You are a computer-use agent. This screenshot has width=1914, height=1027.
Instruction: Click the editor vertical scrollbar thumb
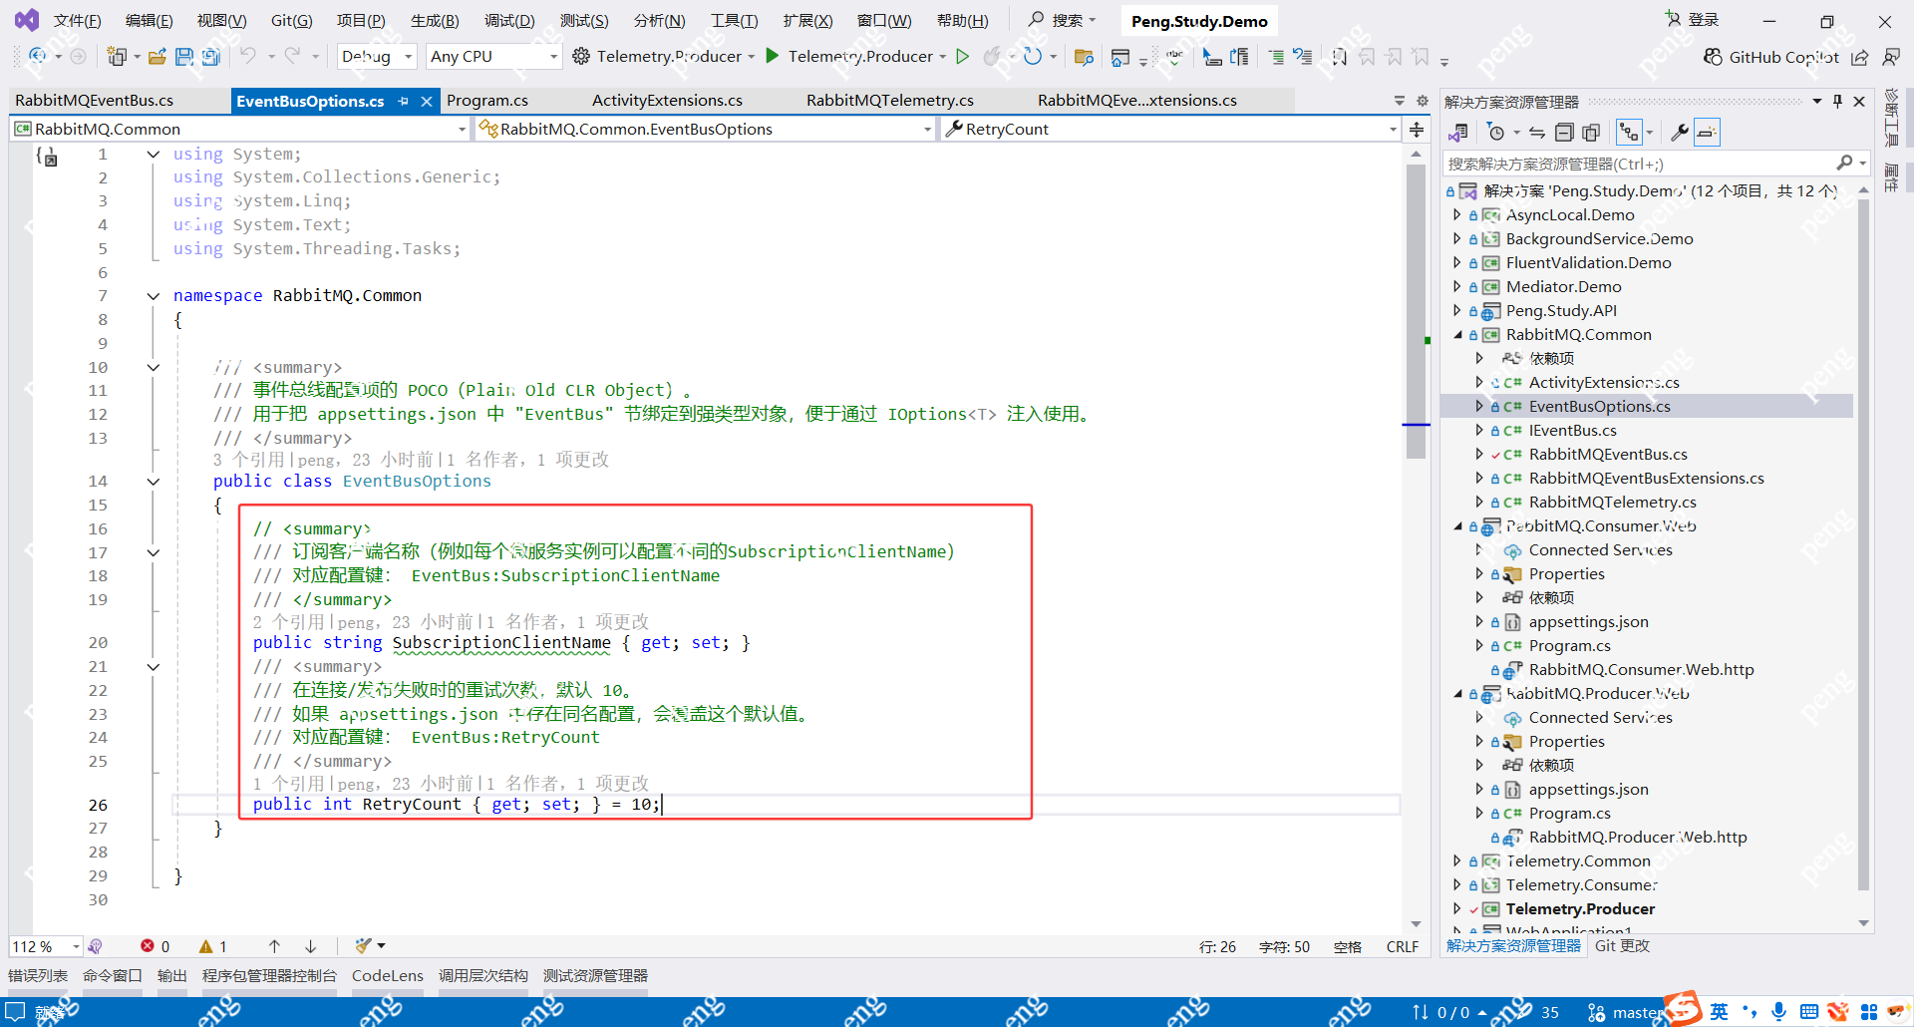coord(1416,311)
